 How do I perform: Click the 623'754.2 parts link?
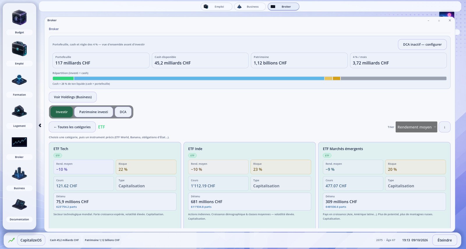click(x=66, y=207)
